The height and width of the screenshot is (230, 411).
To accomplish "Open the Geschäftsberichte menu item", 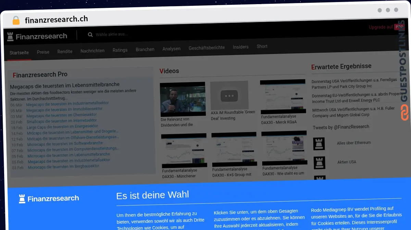I will 207,48.
